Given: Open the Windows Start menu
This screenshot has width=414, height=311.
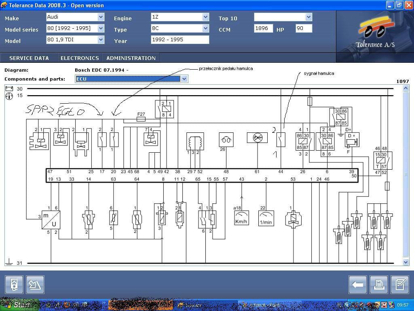Looking at the screenshot, I should click(x=19, y=305).
